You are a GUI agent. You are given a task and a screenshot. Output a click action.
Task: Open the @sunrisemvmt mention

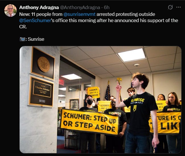point(79,14)
